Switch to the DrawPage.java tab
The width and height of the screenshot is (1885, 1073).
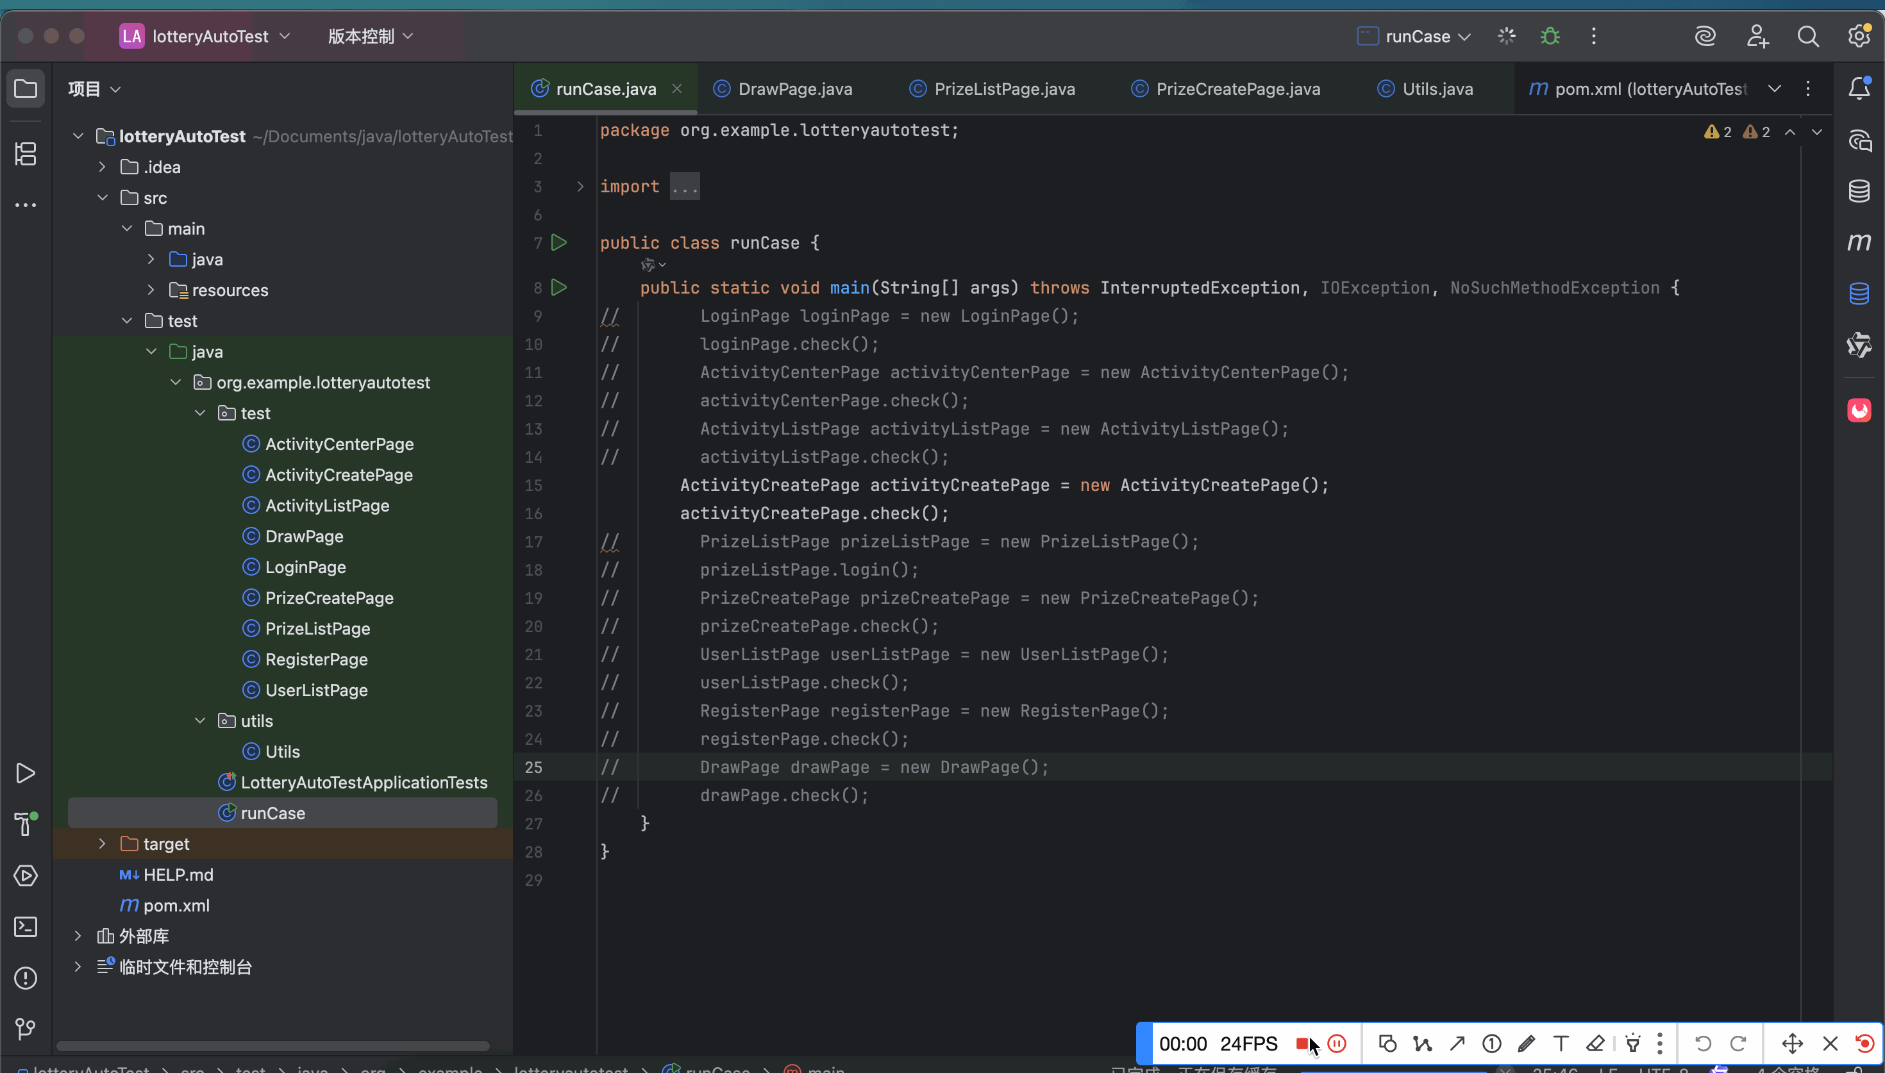pyautogui.click(x=783, y=89)
